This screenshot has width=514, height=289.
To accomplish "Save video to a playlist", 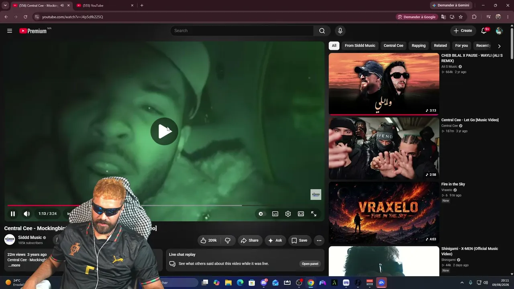I will [300, 240].
